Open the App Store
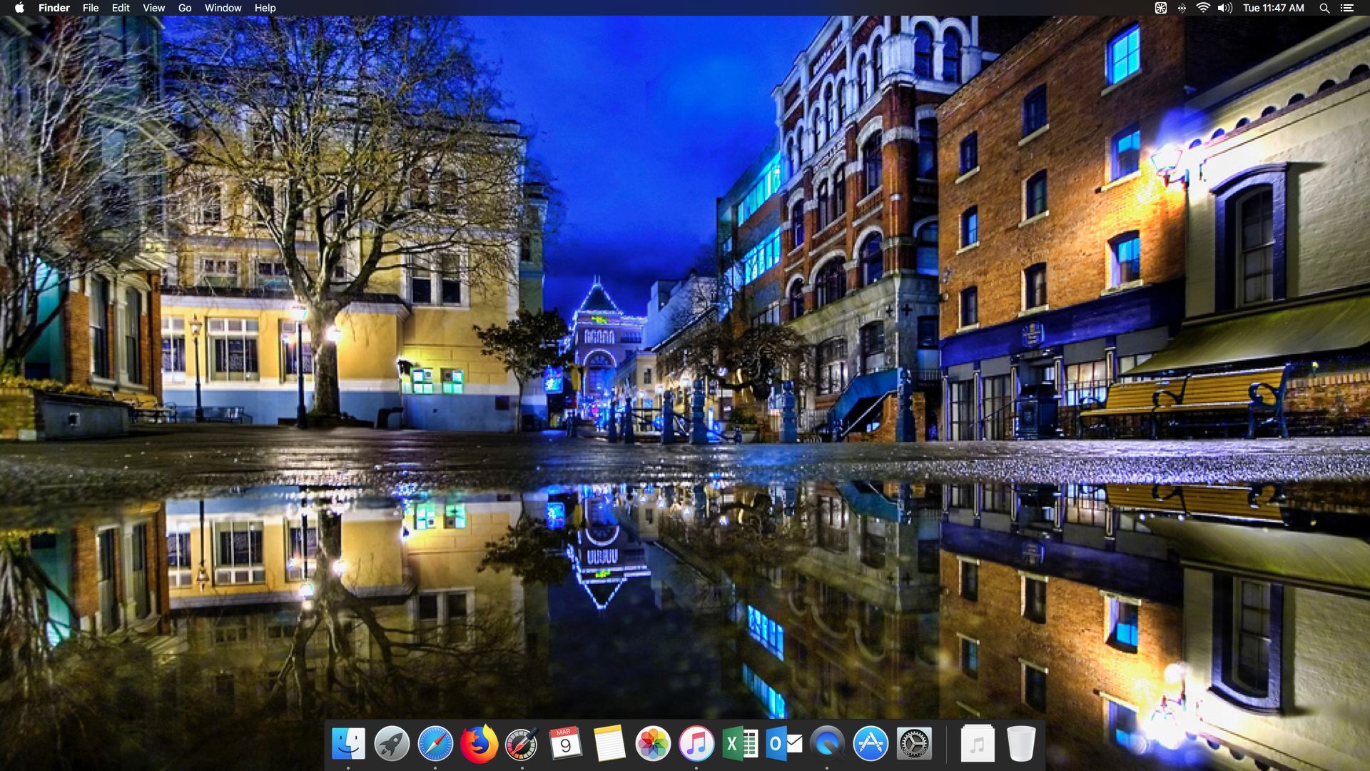This screenshot has height=771, width=1370. click(x=871, y=745)
